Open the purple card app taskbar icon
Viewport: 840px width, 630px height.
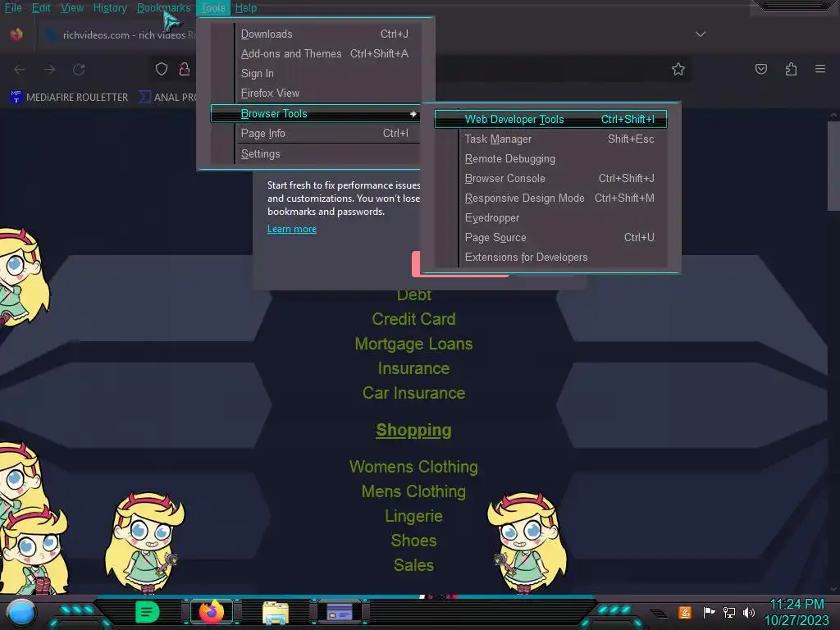[x=339, y=612]
